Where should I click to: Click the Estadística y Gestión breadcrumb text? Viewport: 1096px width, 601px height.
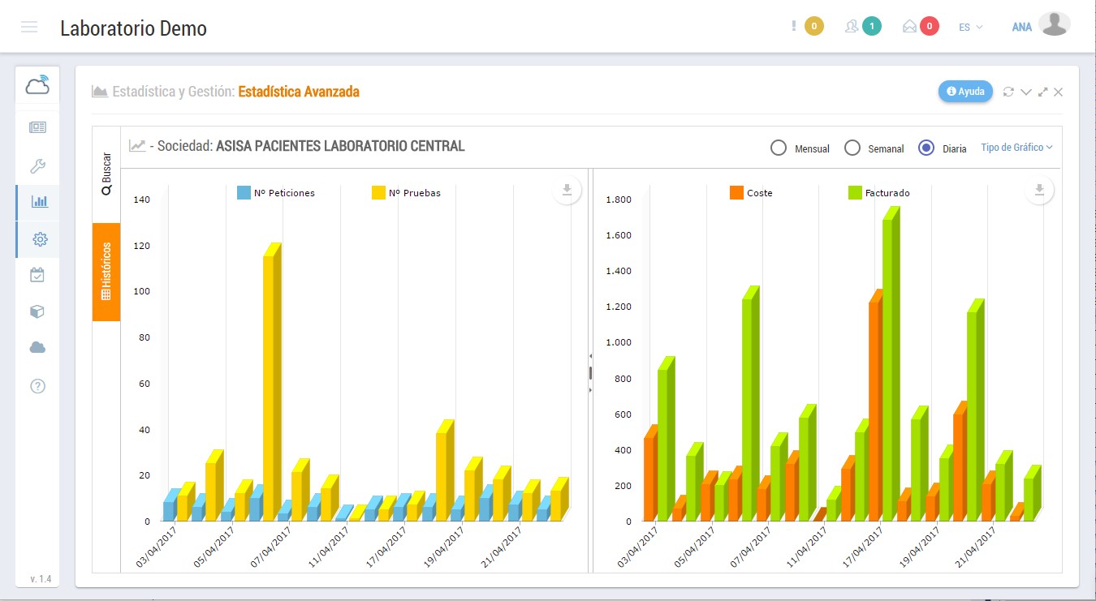pos(174,92)
